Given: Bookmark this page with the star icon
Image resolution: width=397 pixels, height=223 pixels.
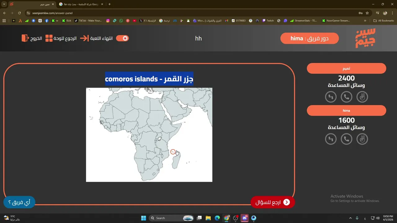Looking at the screenshot, I should [367, 13].
